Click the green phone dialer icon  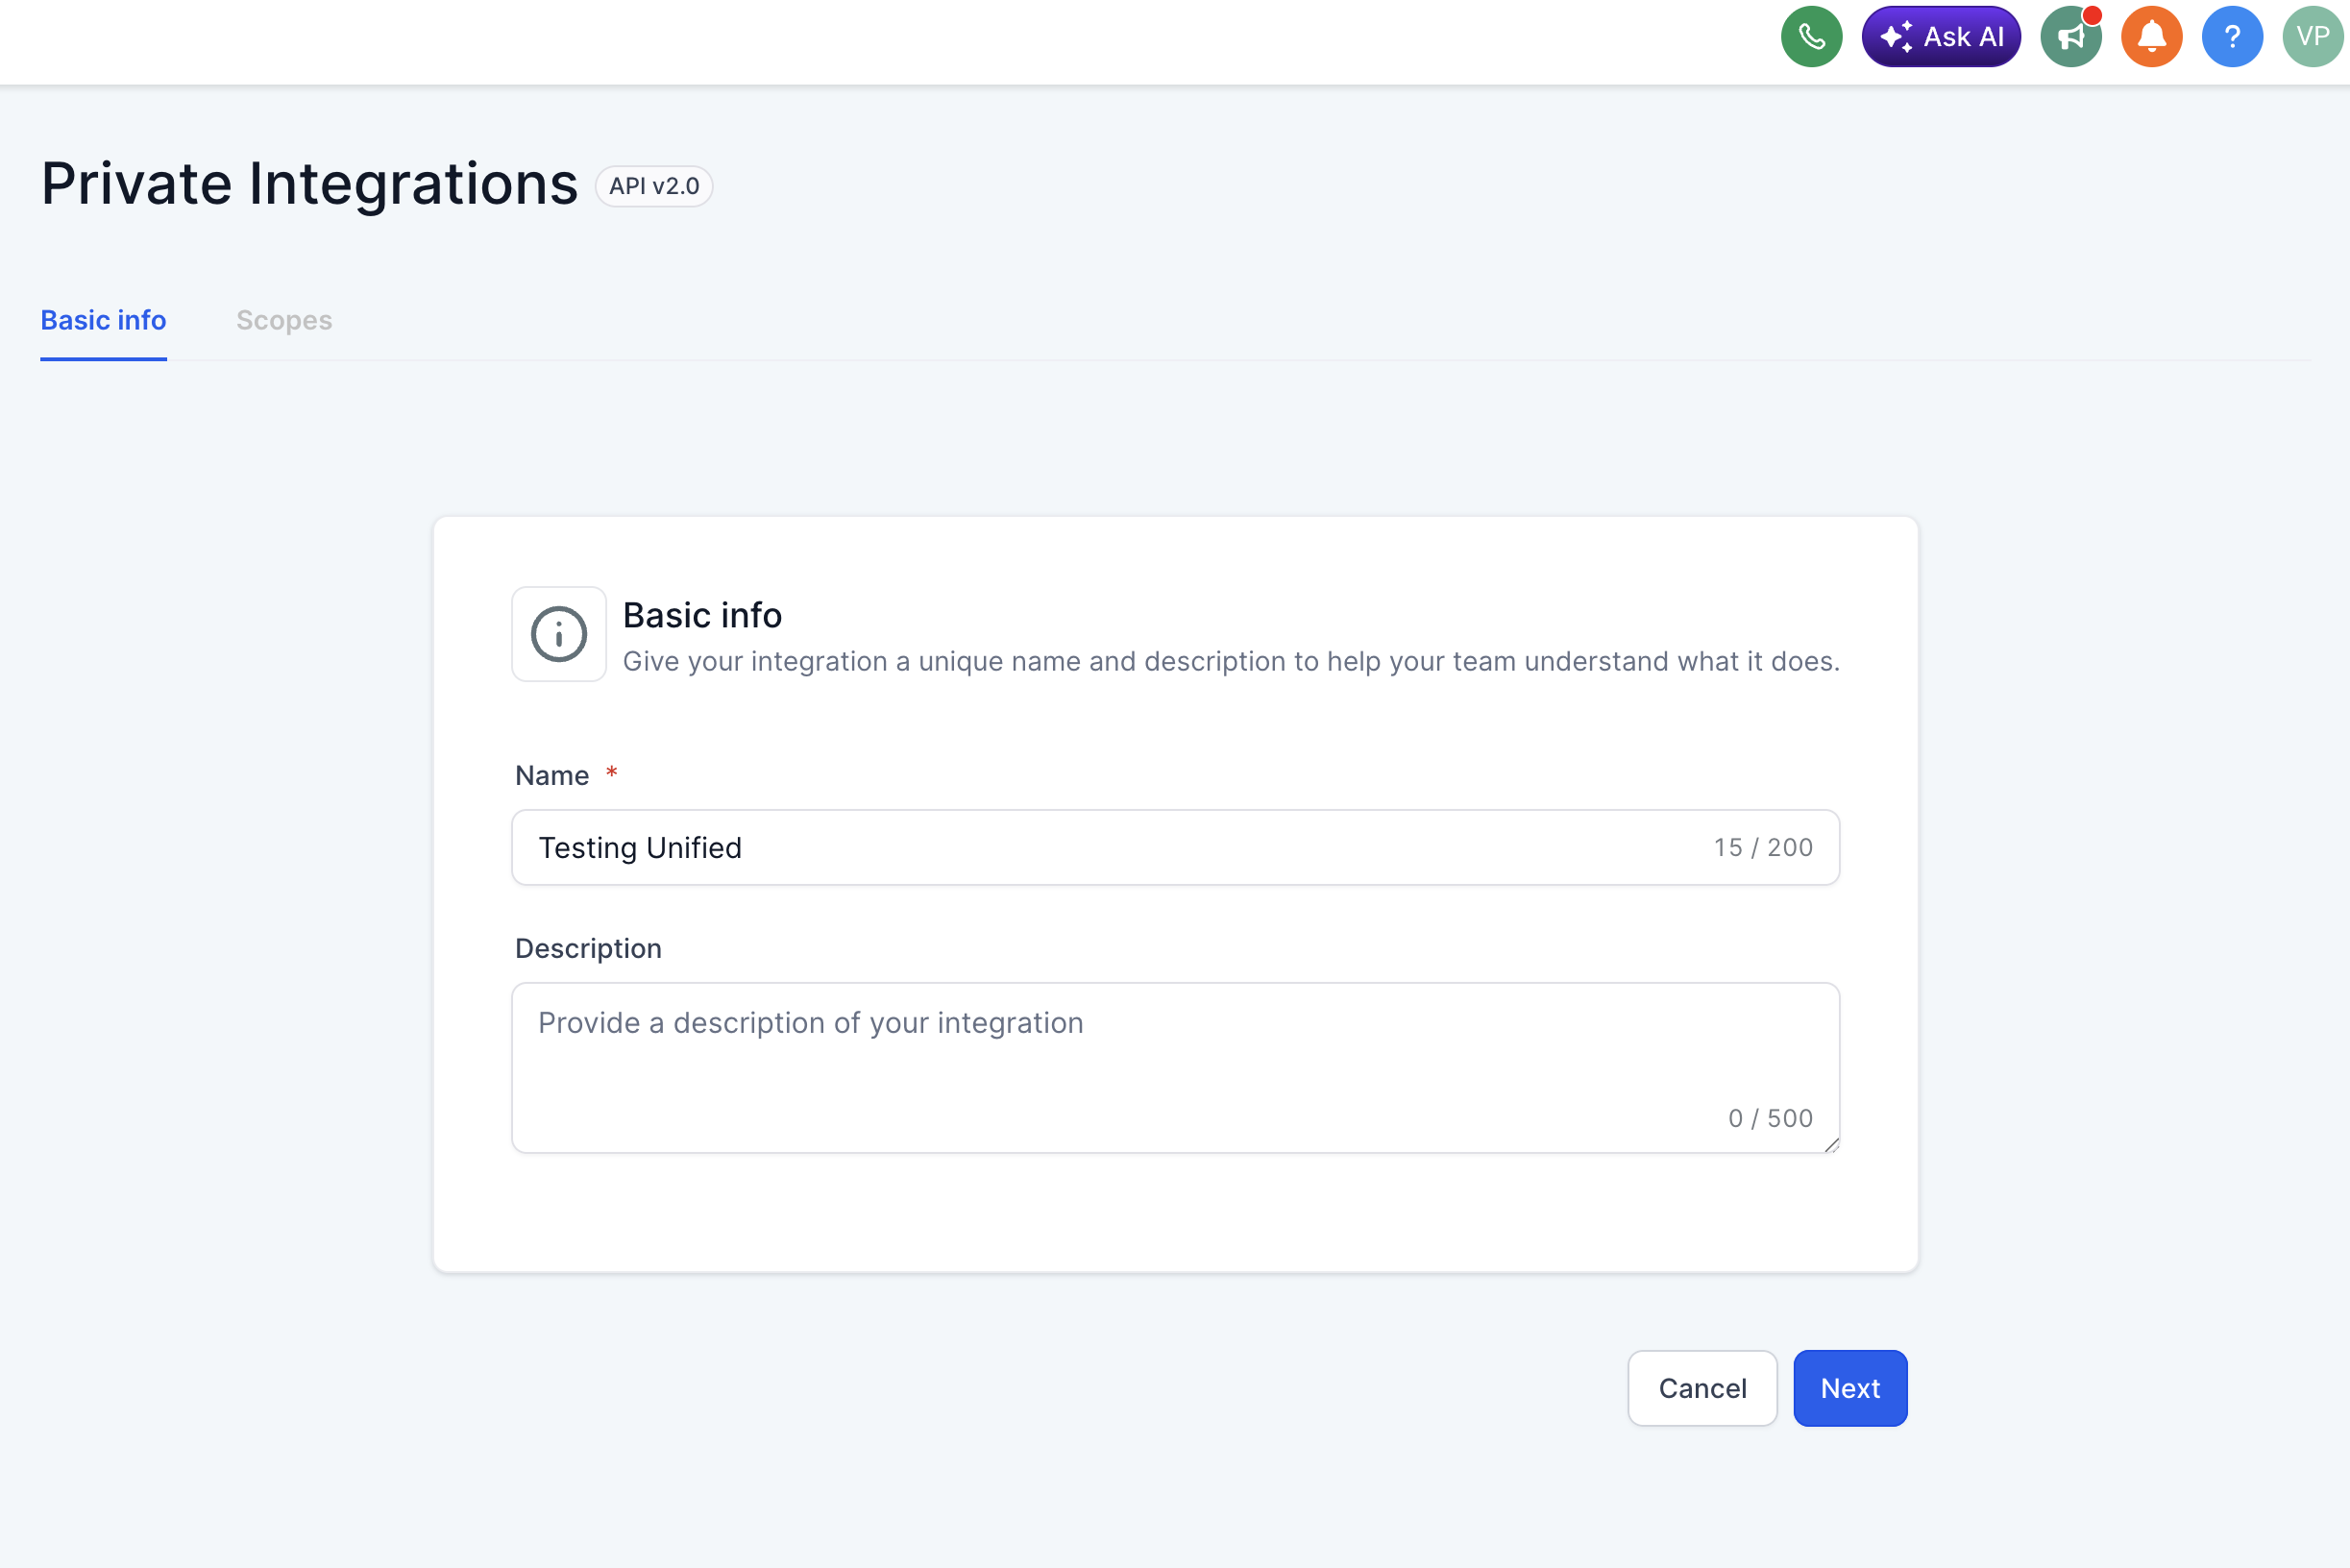1811,37
